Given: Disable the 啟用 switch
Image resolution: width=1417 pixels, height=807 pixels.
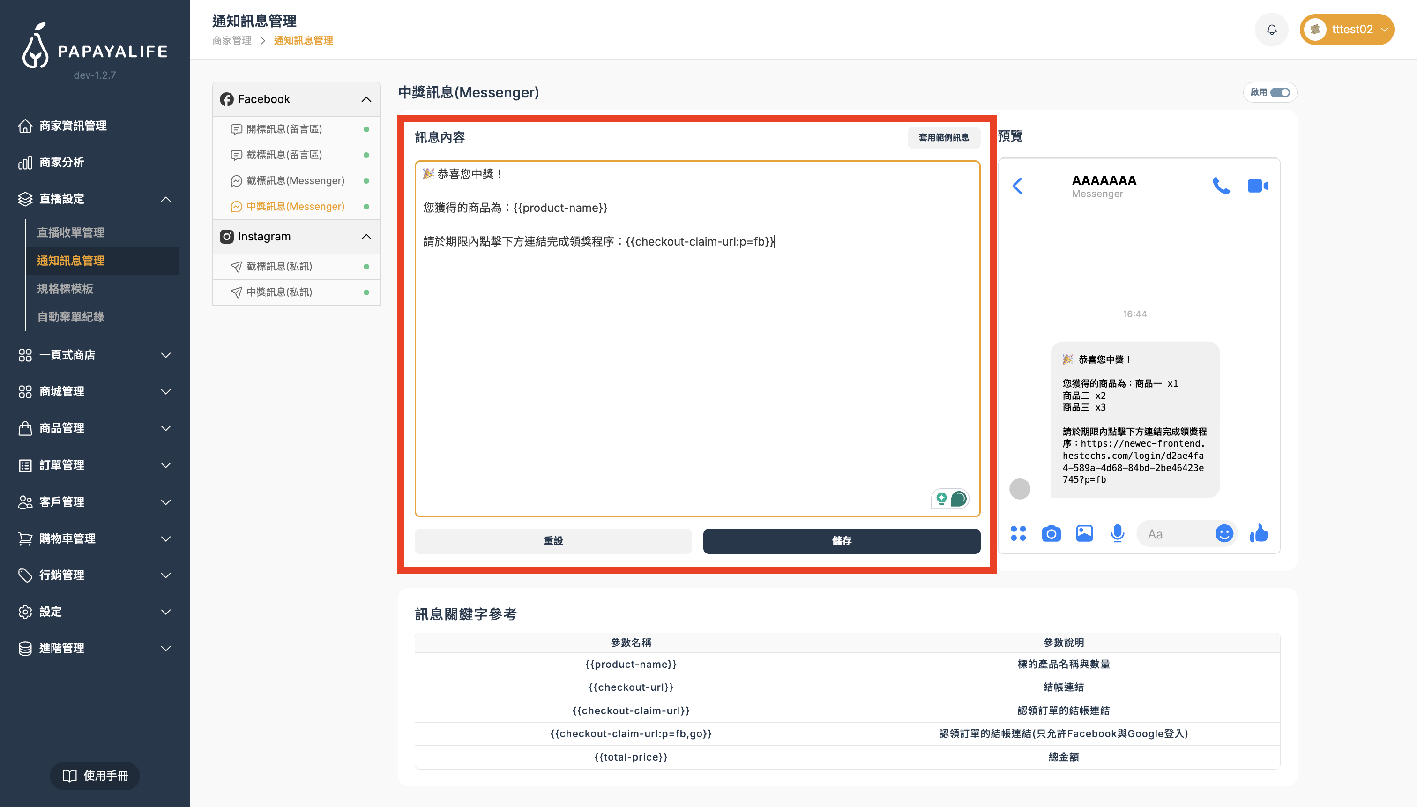Looking at the screenshot, I should 1280,93.
